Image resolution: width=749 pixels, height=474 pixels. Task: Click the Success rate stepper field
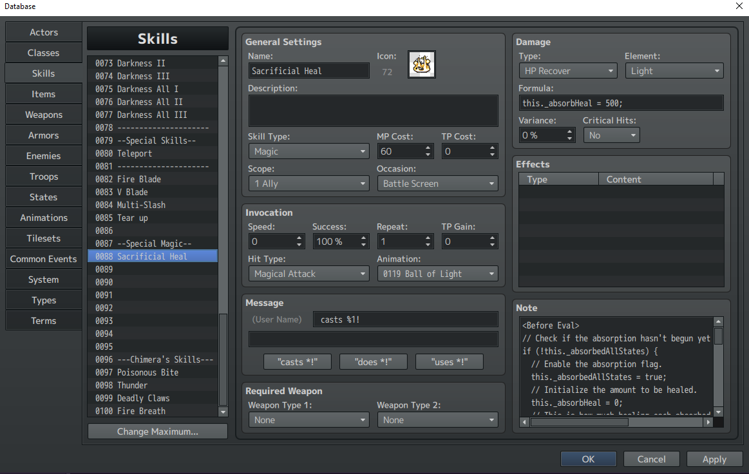(341, 242)
